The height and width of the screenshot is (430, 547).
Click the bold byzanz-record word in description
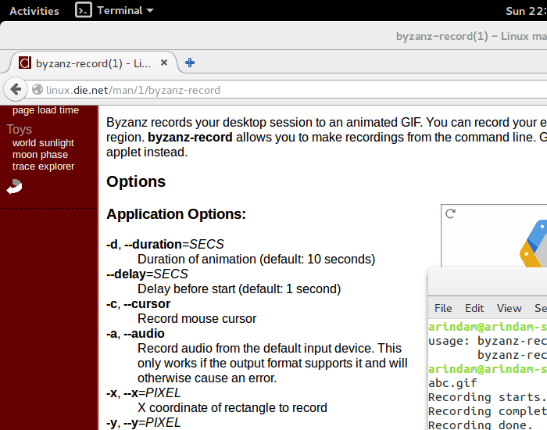click(x=190, y=137)
